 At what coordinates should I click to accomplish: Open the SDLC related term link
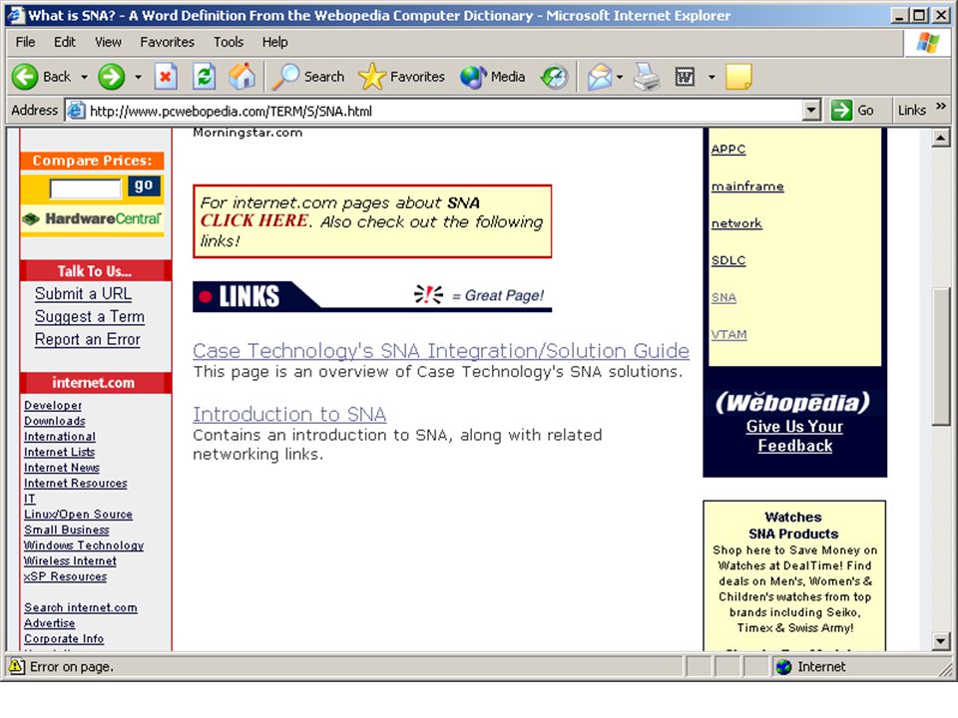[728, 260]
